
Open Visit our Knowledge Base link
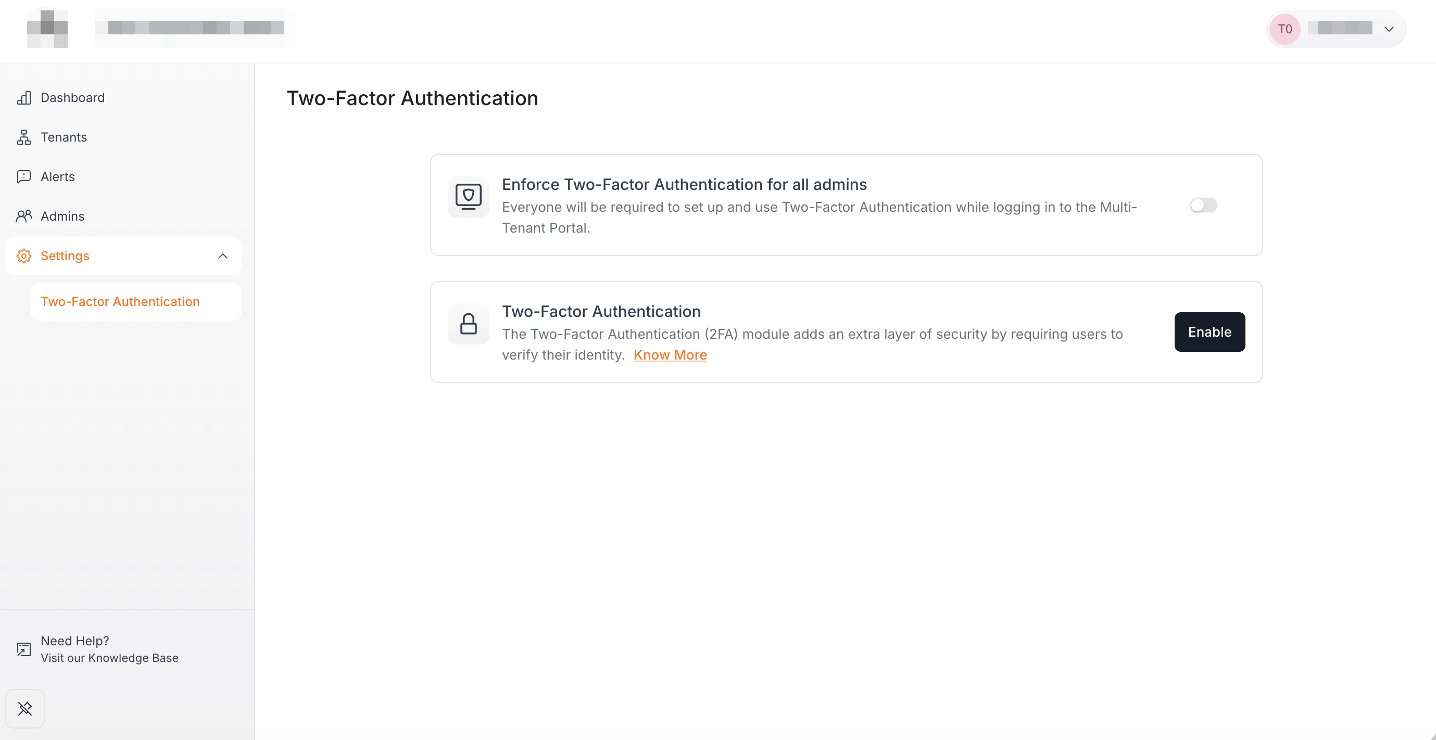109,658
